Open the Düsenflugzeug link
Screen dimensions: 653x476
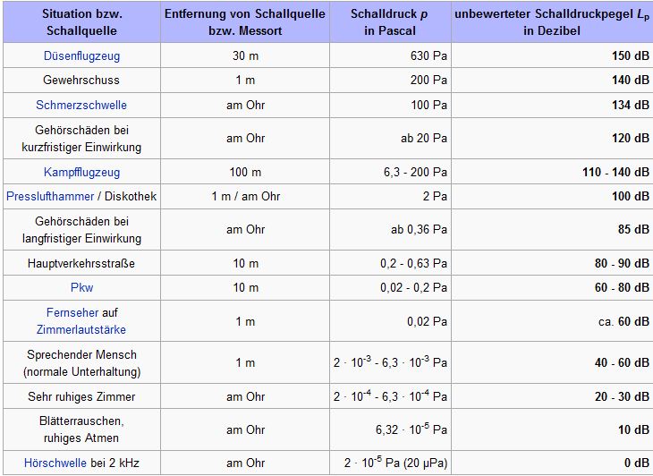(x=81, y=55)
